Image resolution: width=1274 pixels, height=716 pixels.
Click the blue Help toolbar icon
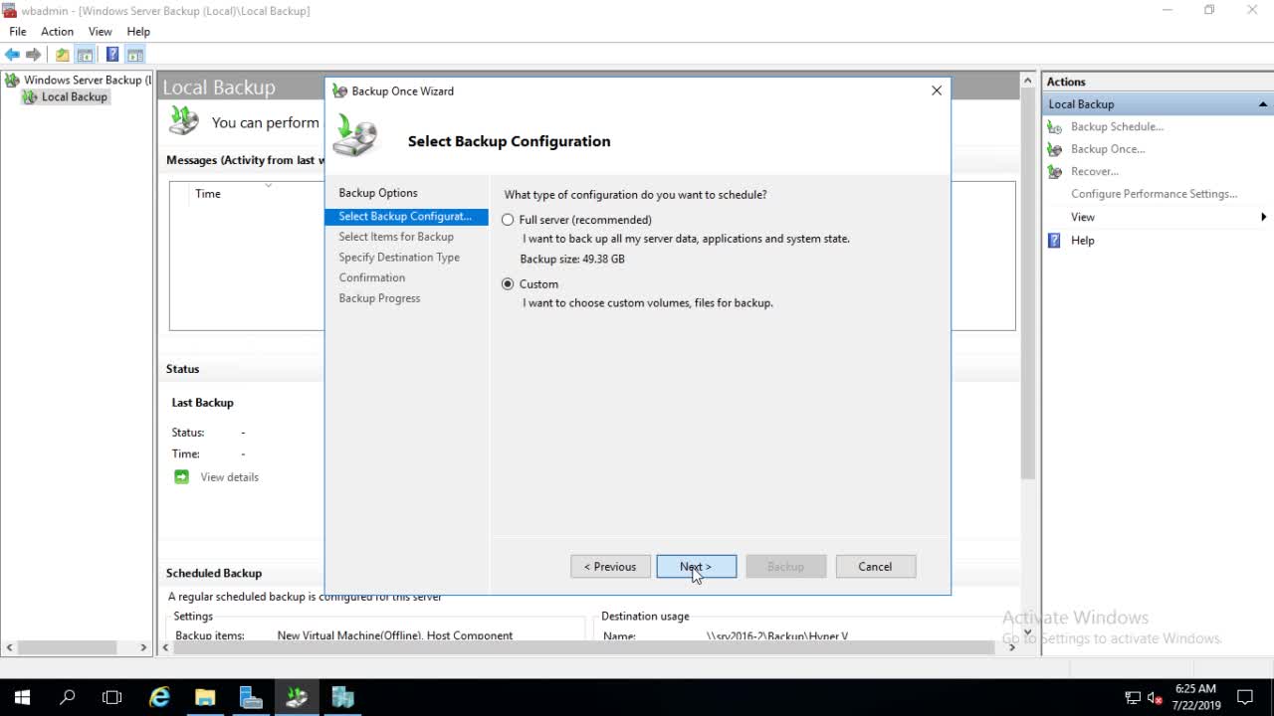pyautogui.click(x=112, y=55)
